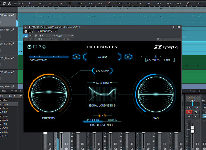Viewport: 206px width, 150px height.
Task: Select M..Main in channel list
Action: coord(9,100)
